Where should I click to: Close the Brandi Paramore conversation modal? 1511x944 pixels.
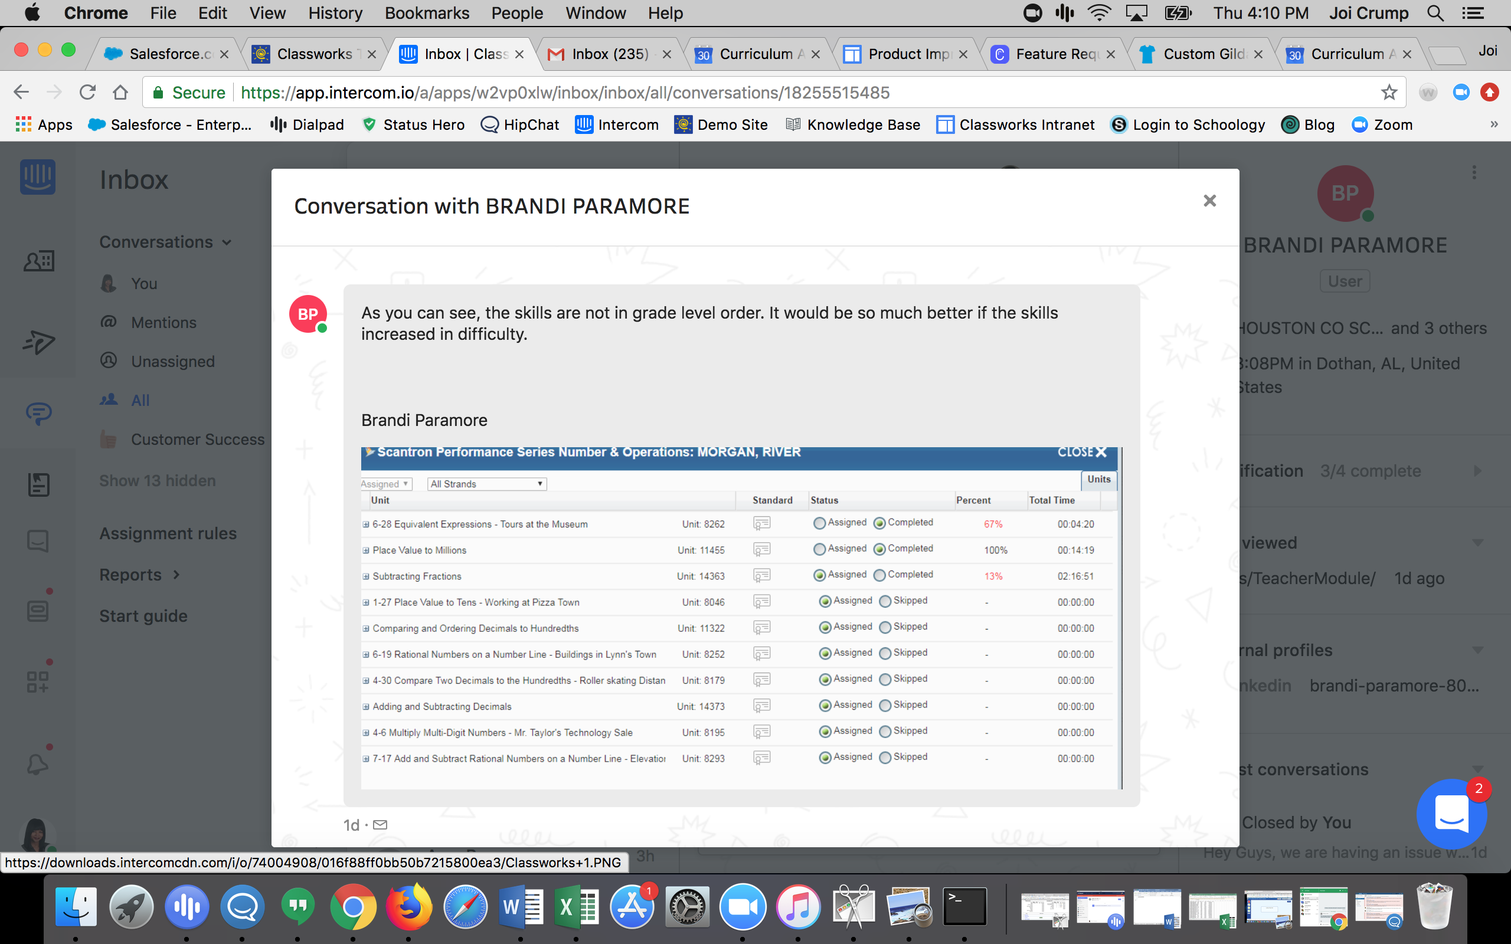point(1209,201)
